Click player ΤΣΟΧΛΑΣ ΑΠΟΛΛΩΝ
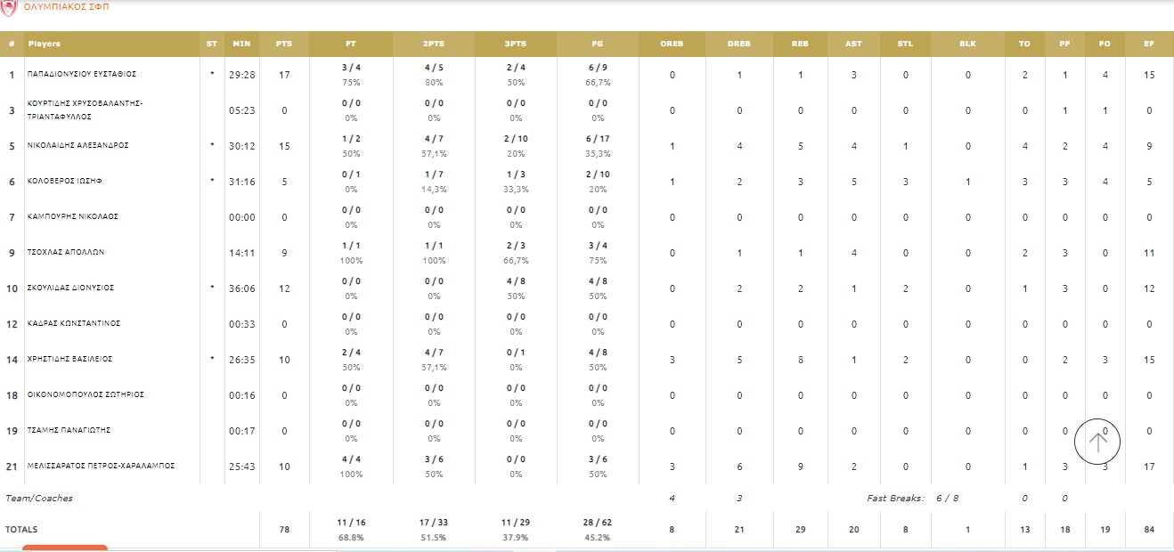 [66, 253]
